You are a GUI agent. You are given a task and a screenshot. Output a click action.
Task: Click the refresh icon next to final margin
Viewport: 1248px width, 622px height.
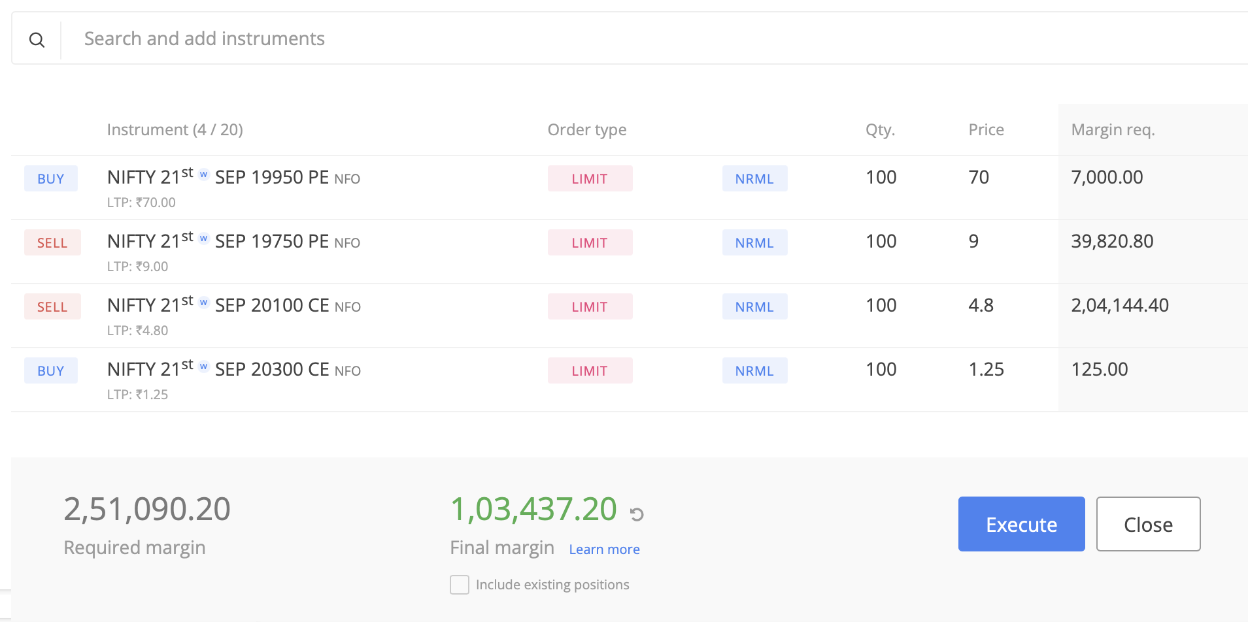[637, 514]
